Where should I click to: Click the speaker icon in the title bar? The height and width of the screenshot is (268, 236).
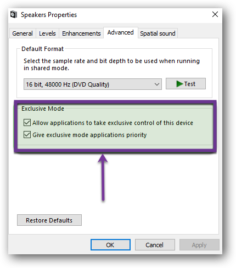click(14, 14)
